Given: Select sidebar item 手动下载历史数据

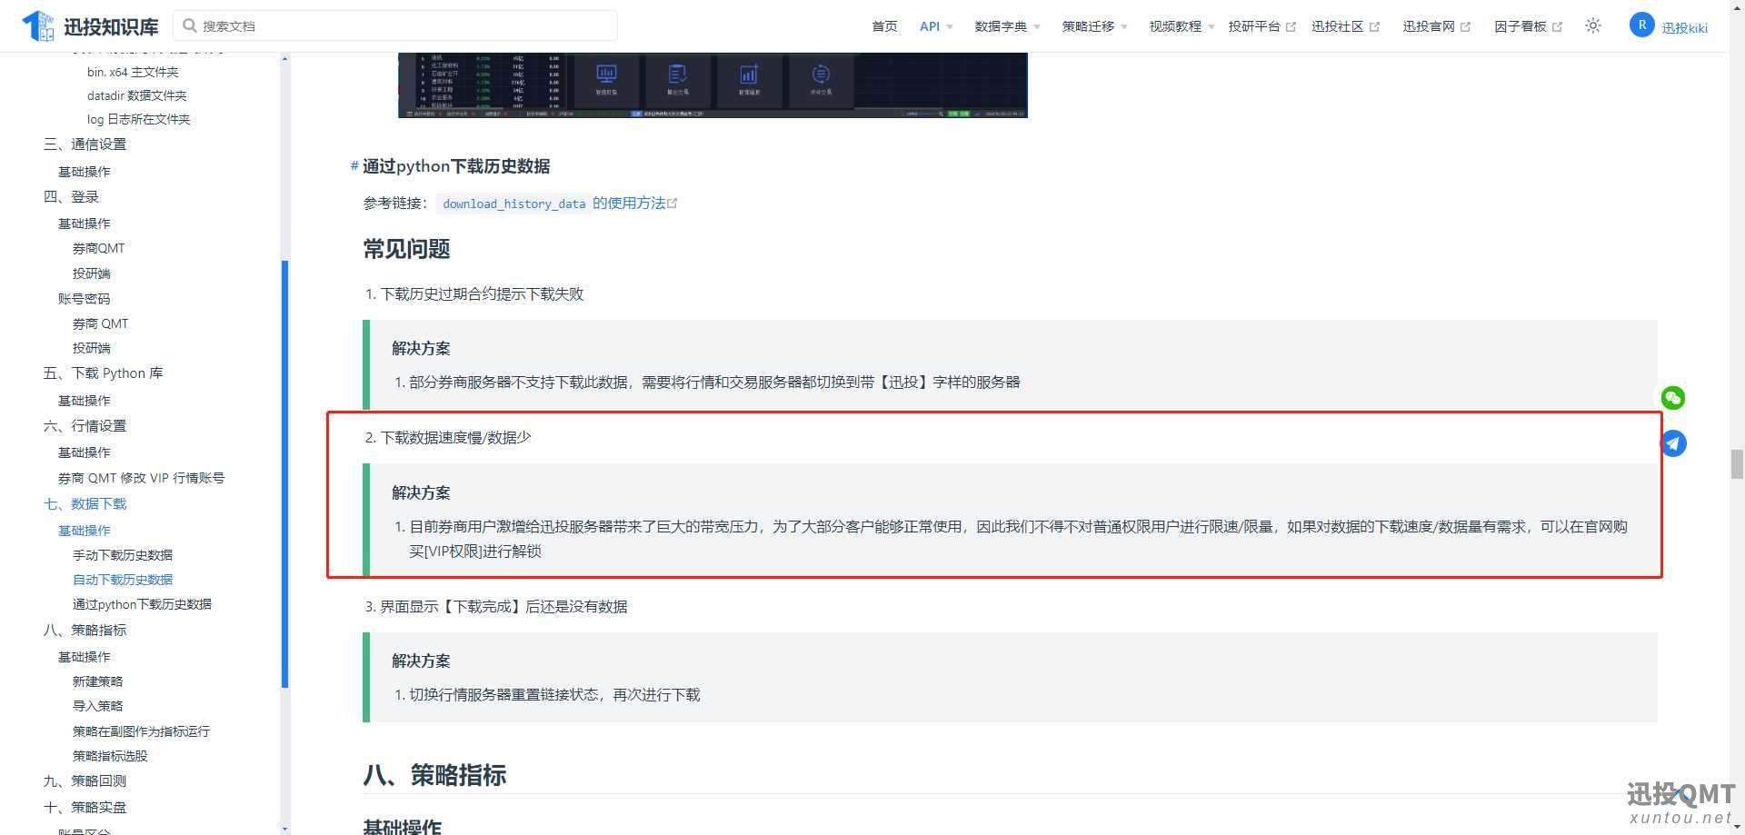Looking at the screenshot, I should click(x=123, y=555).
